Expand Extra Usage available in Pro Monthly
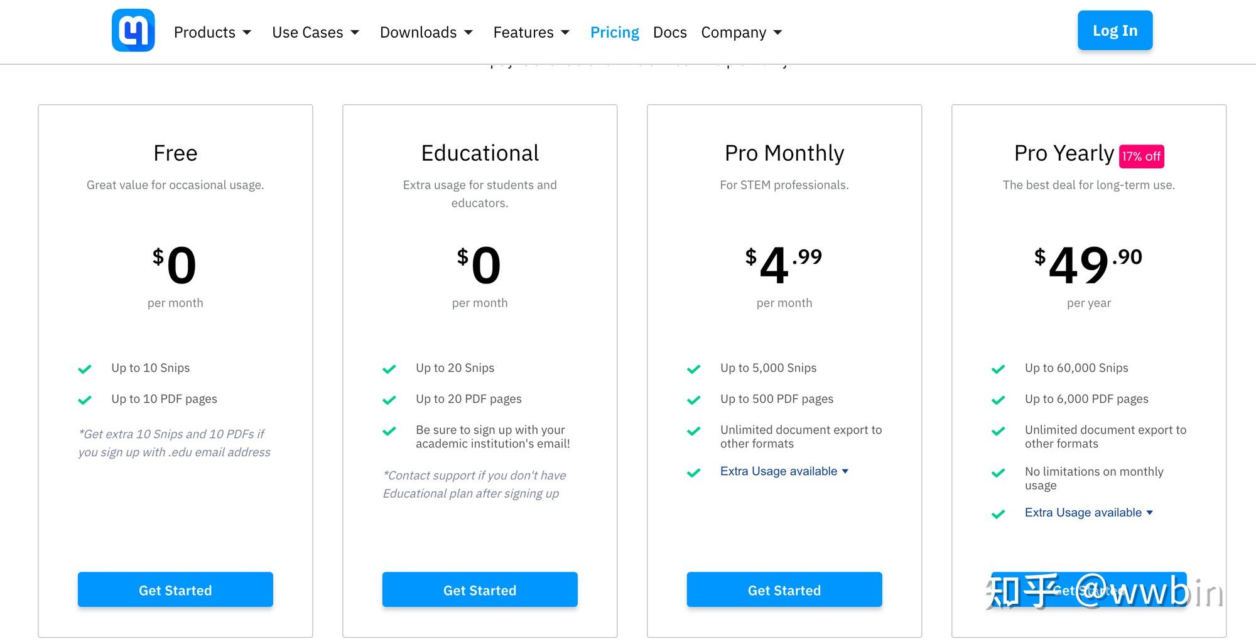 [784, 471]
